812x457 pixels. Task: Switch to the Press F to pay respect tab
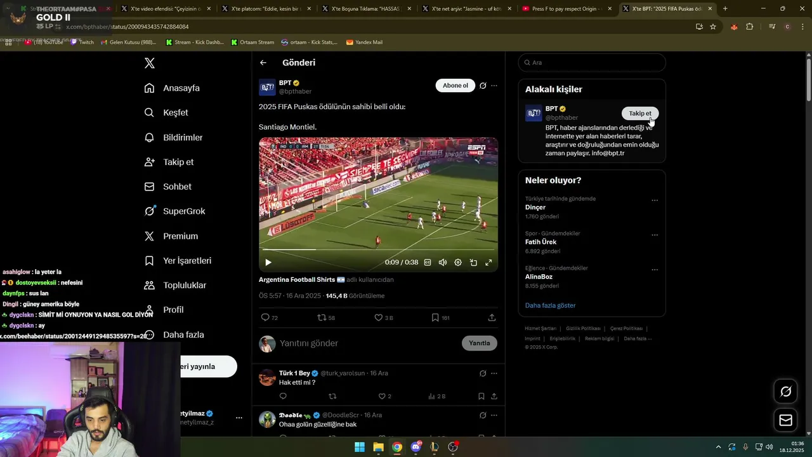tap(568, 9)
